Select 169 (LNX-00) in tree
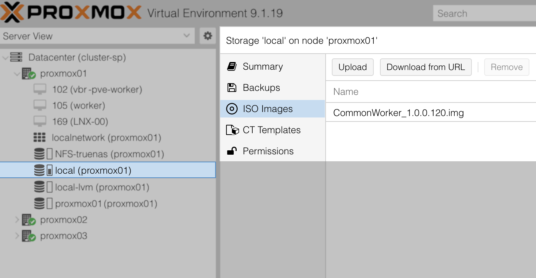This screenshot has height=278, width=536. pos(80,121)
